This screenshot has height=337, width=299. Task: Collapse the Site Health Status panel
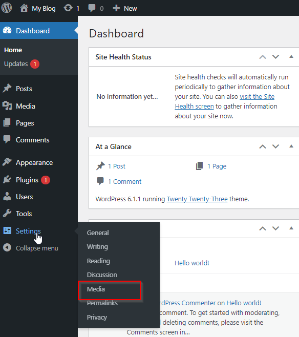291,57
